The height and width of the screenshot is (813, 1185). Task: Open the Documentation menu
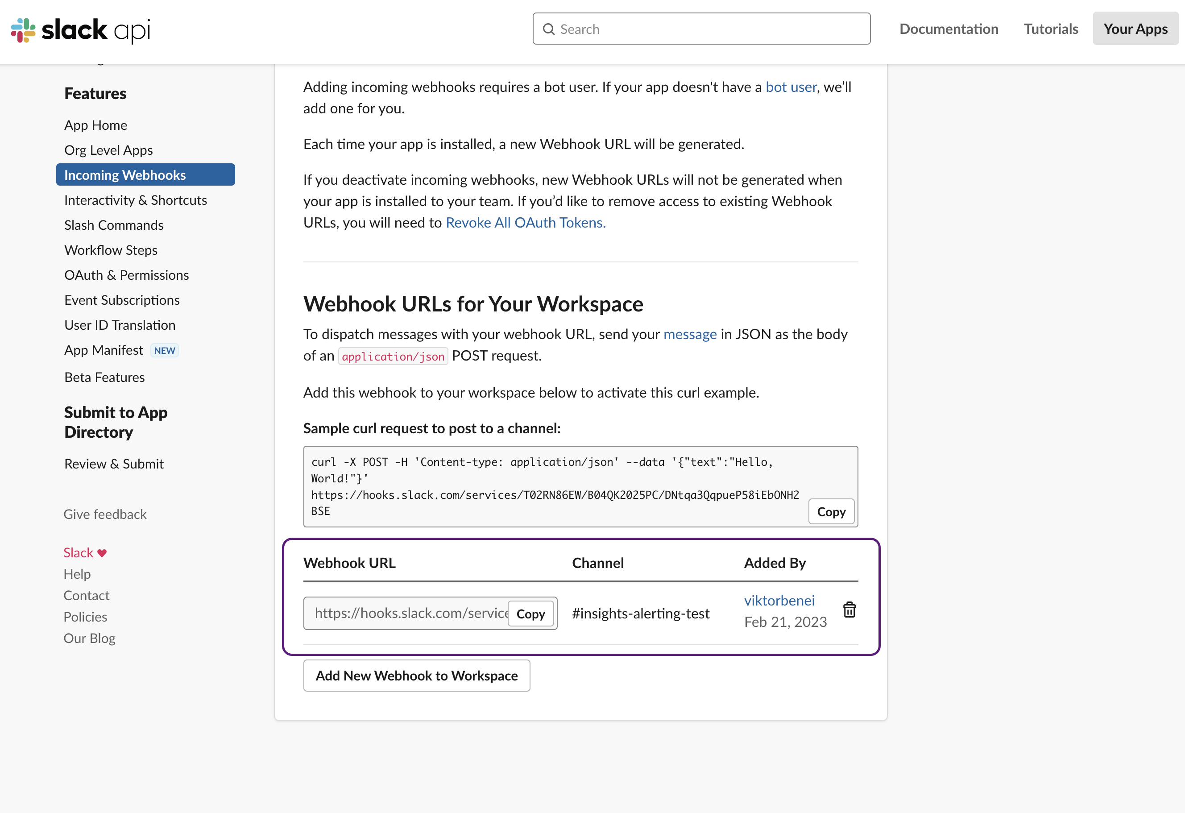point(949,29)
